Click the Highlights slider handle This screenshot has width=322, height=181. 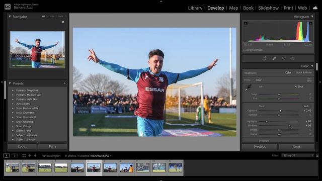(x=267, y=122)
